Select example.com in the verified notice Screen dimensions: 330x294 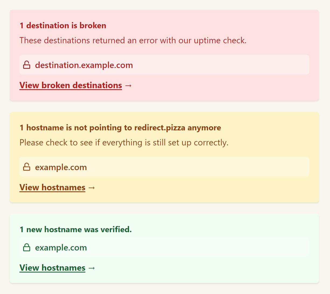coord(61,248)
